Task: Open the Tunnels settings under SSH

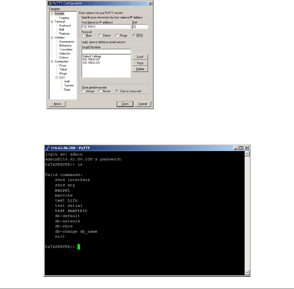Action: pyautogui.click(x=69, y=85)
